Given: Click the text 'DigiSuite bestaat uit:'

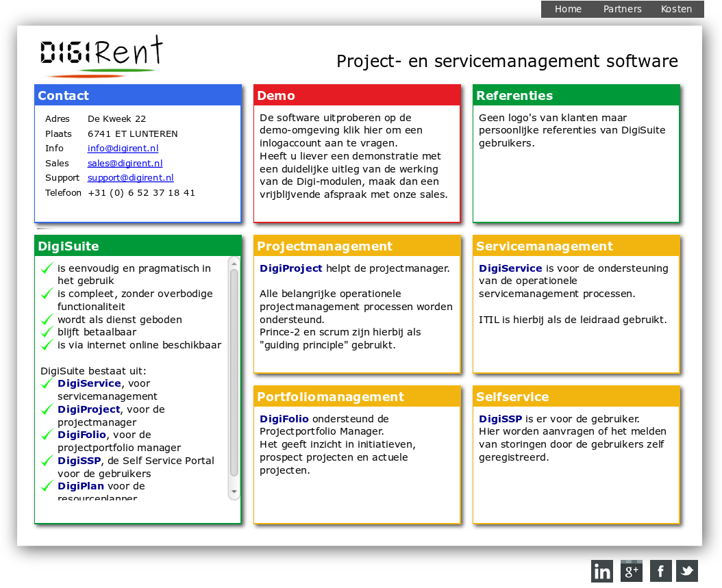Looking at the screenshot, I should tap(93, 371).
